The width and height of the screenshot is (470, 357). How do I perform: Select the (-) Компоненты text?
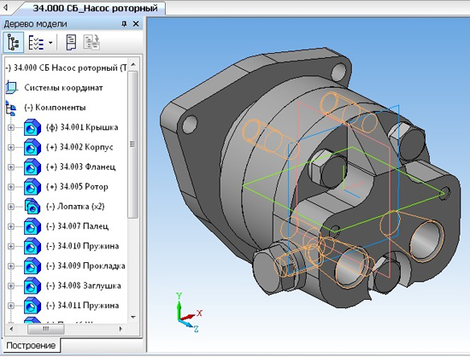55,108
